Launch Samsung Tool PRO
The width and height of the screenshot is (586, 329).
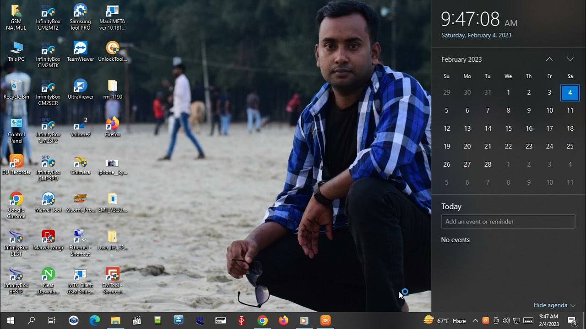[80, 17]
